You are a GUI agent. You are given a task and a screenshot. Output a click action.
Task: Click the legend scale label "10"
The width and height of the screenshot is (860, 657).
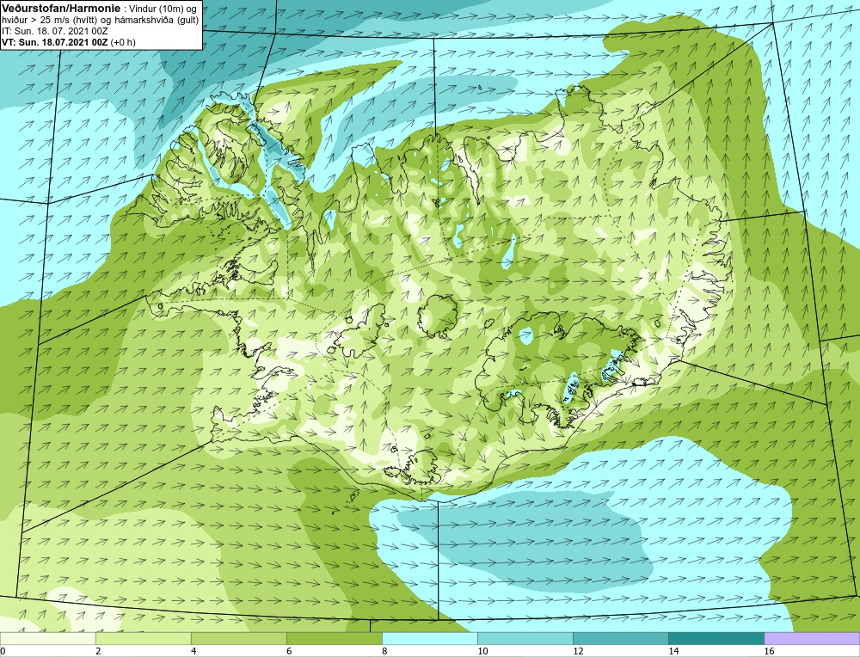482,652
